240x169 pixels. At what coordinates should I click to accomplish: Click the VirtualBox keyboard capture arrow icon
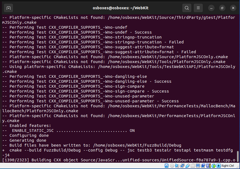pos(218,166)
